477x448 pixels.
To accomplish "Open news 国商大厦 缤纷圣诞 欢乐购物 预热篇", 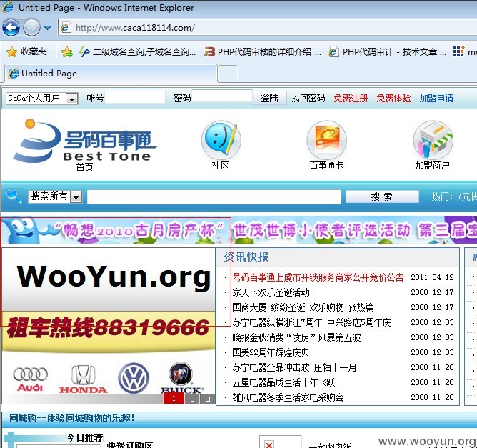I will pyautogui.click(x=303, y=307).
